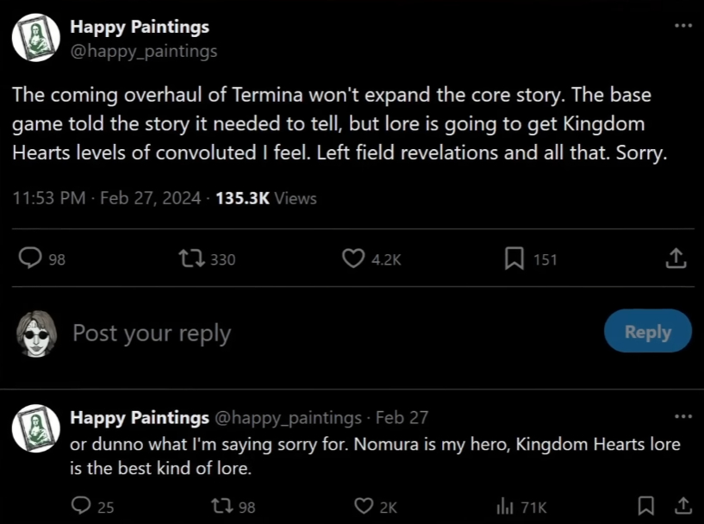The height and width of the screenshot is (524, 704).
Task: Share the main tweet via share icon
Action: point(676,259)
